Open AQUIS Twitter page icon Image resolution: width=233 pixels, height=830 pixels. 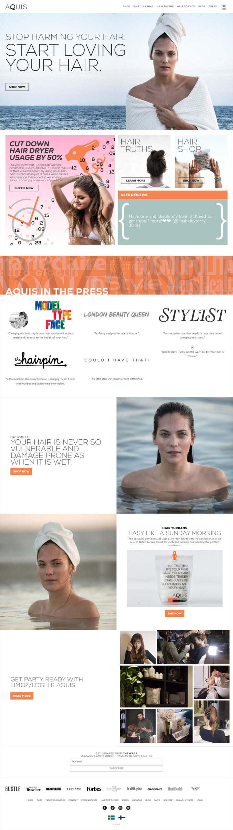(x=113, y=808)
